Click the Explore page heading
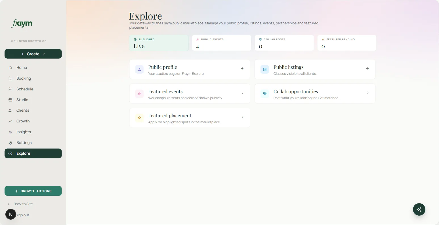Image resolution: width=439 pixels, height=225 pixels. 145,16
